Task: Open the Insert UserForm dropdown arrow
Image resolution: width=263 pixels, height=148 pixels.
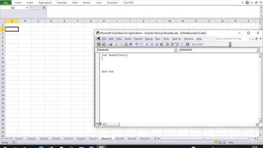Action: [107, 44]
